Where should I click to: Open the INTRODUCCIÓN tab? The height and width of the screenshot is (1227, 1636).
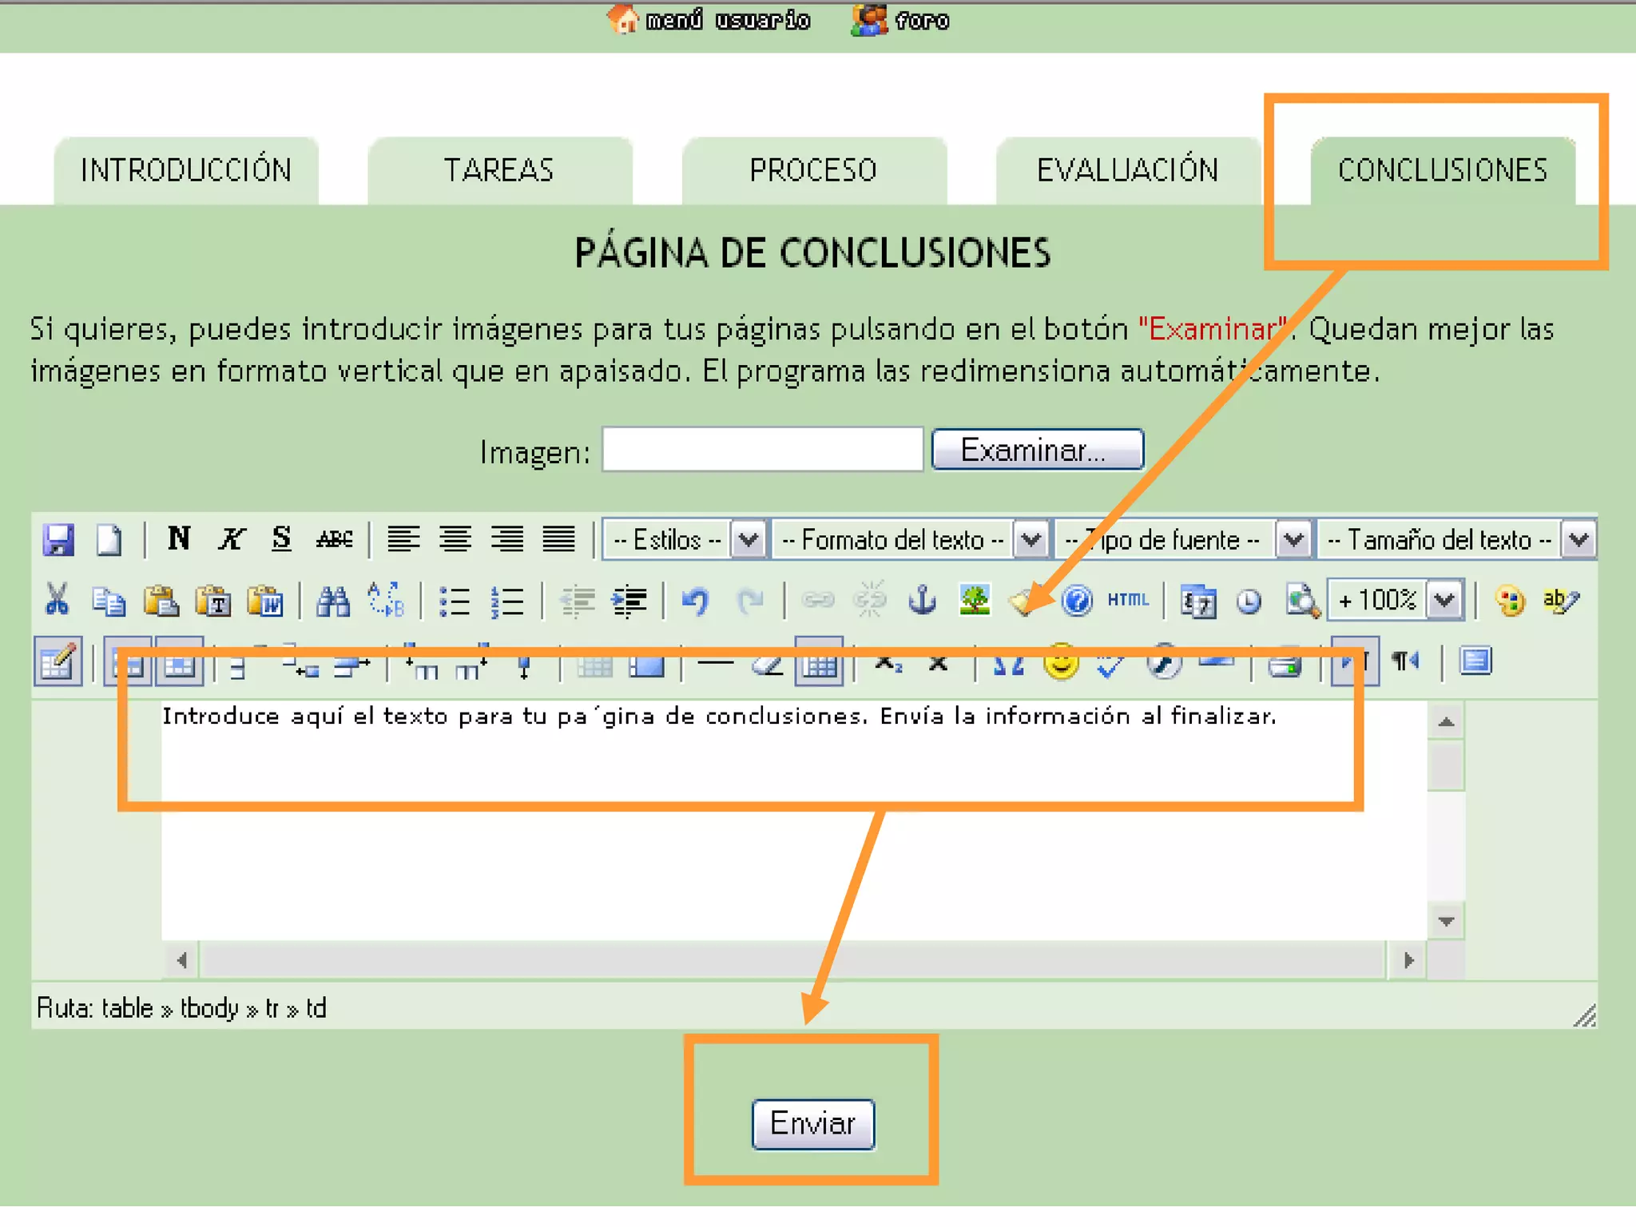click(186, 170)
